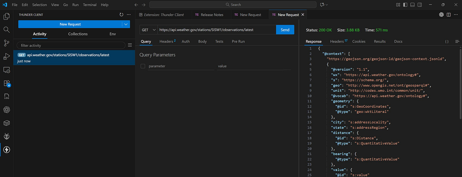Open the Run and Debug view
The width and height of the screenshot is (462, 177).
tap(6, 56)
